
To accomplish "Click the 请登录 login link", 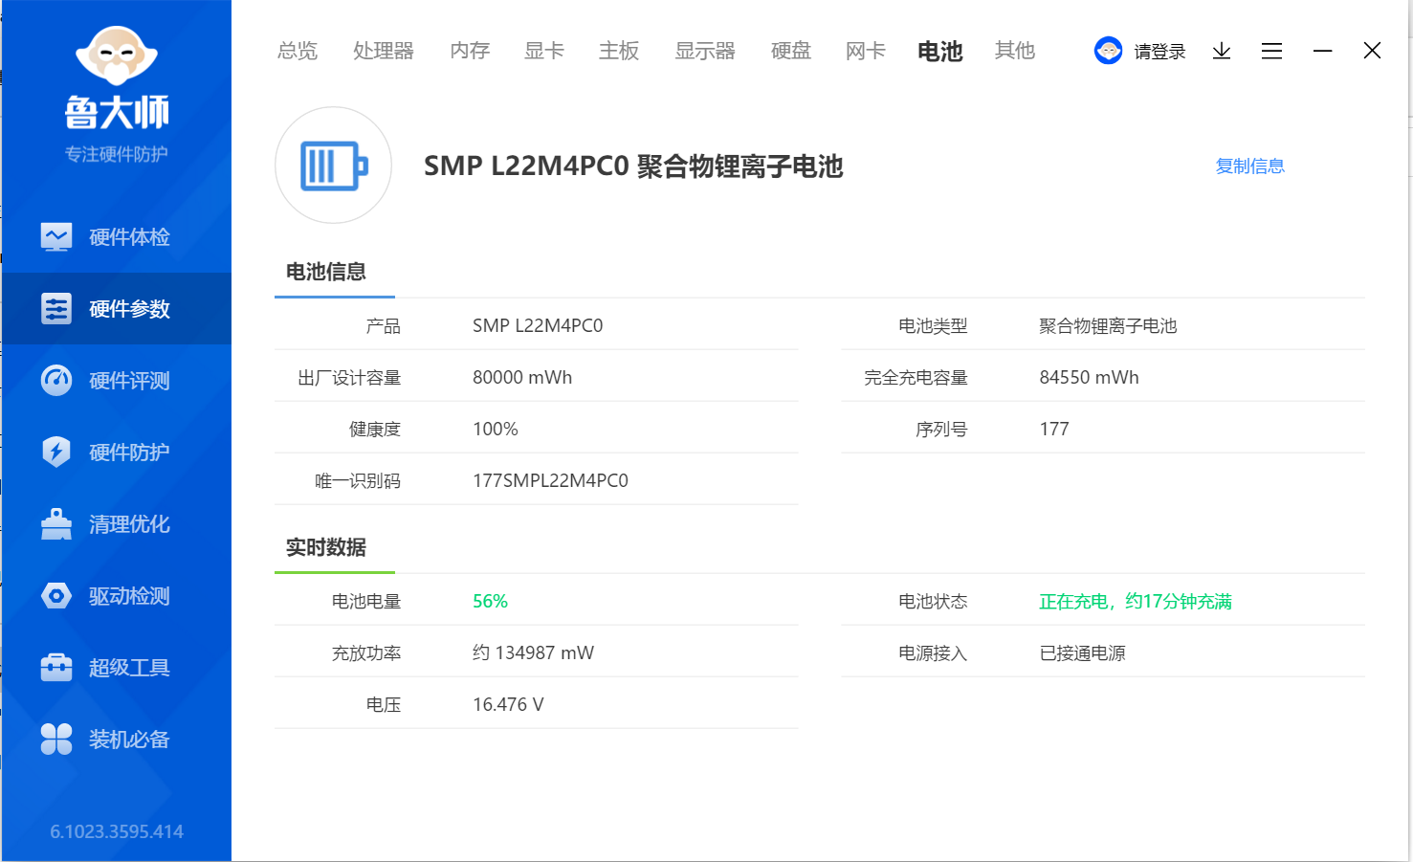I will (x=1159, y=52).
